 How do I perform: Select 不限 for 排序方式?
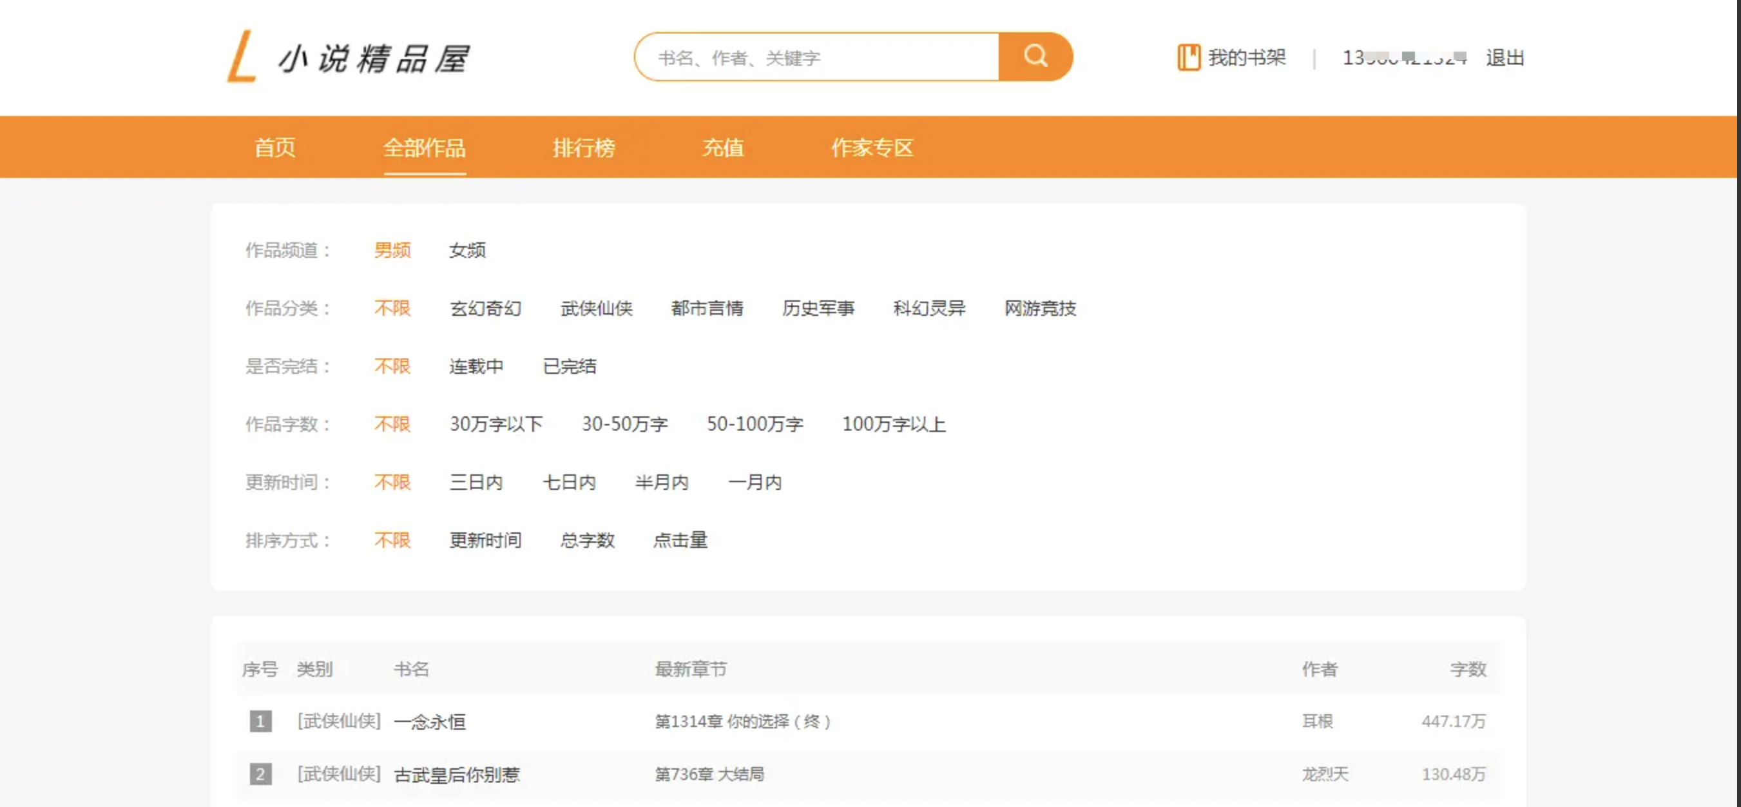tap(392, 541)
